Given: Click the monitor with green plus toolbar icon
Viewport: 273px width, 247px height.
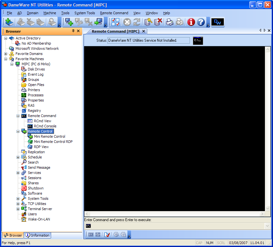Looking at the screenshot, I should (x=69, y=22).
